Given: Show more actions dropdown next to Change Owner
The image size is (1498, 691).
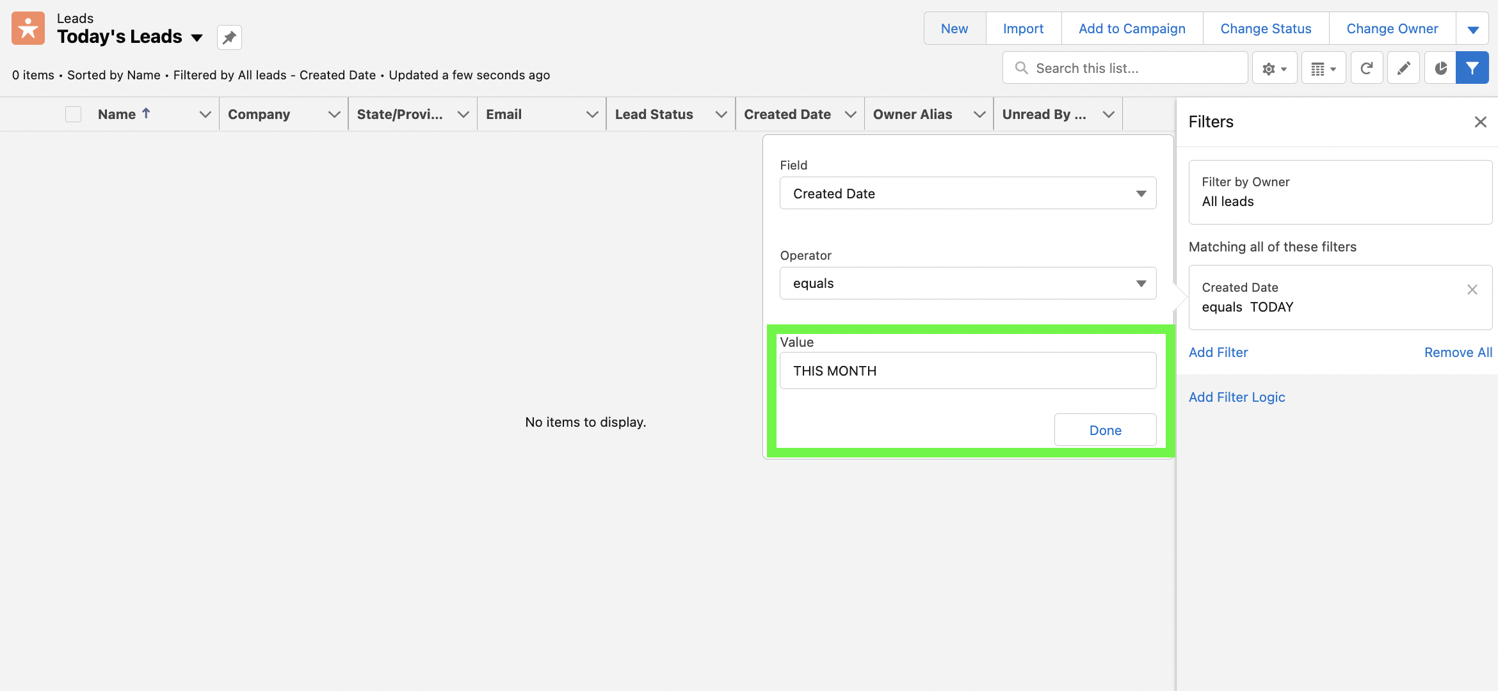Looking at the screenshot, I should 1472,29.
